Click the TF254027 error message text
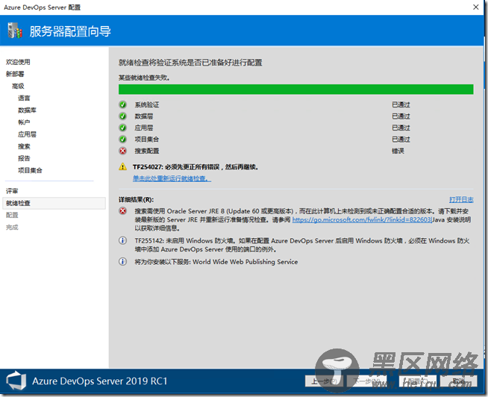This screenshot has width=488, height=397. (195, 167)
